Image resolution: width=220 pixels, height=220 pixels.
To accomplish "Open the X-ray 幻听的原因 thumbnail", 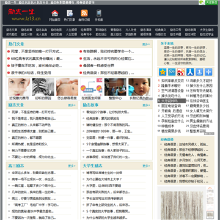I will (43, 87).
